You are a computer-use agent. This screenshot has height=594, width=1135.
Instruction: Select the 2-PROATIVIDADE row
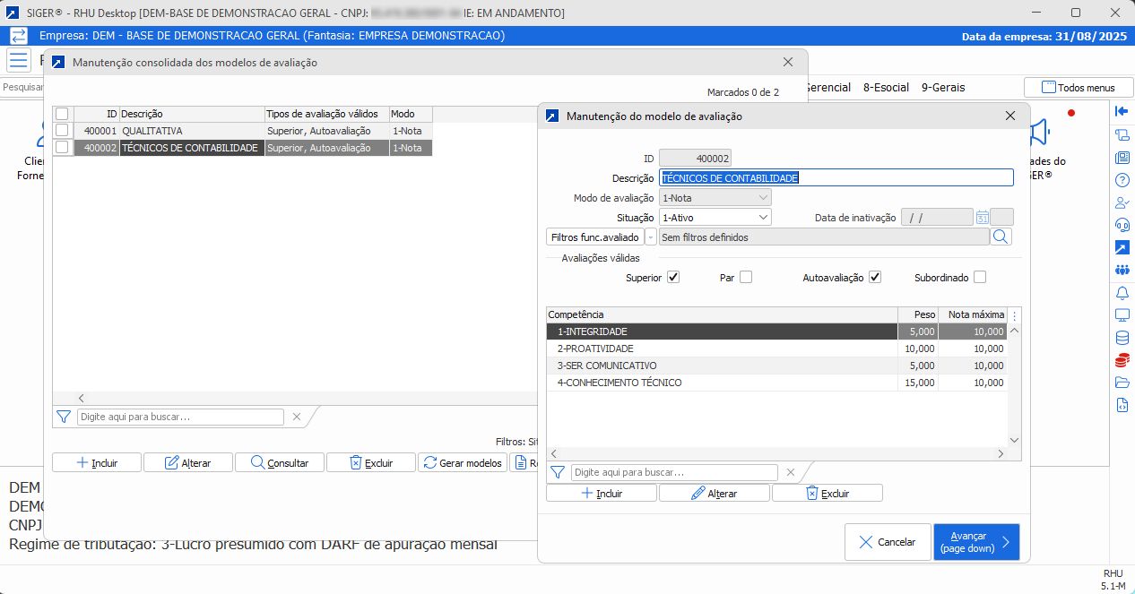777,349
